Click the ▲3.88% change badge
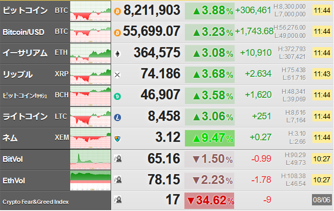 point(210,11)
